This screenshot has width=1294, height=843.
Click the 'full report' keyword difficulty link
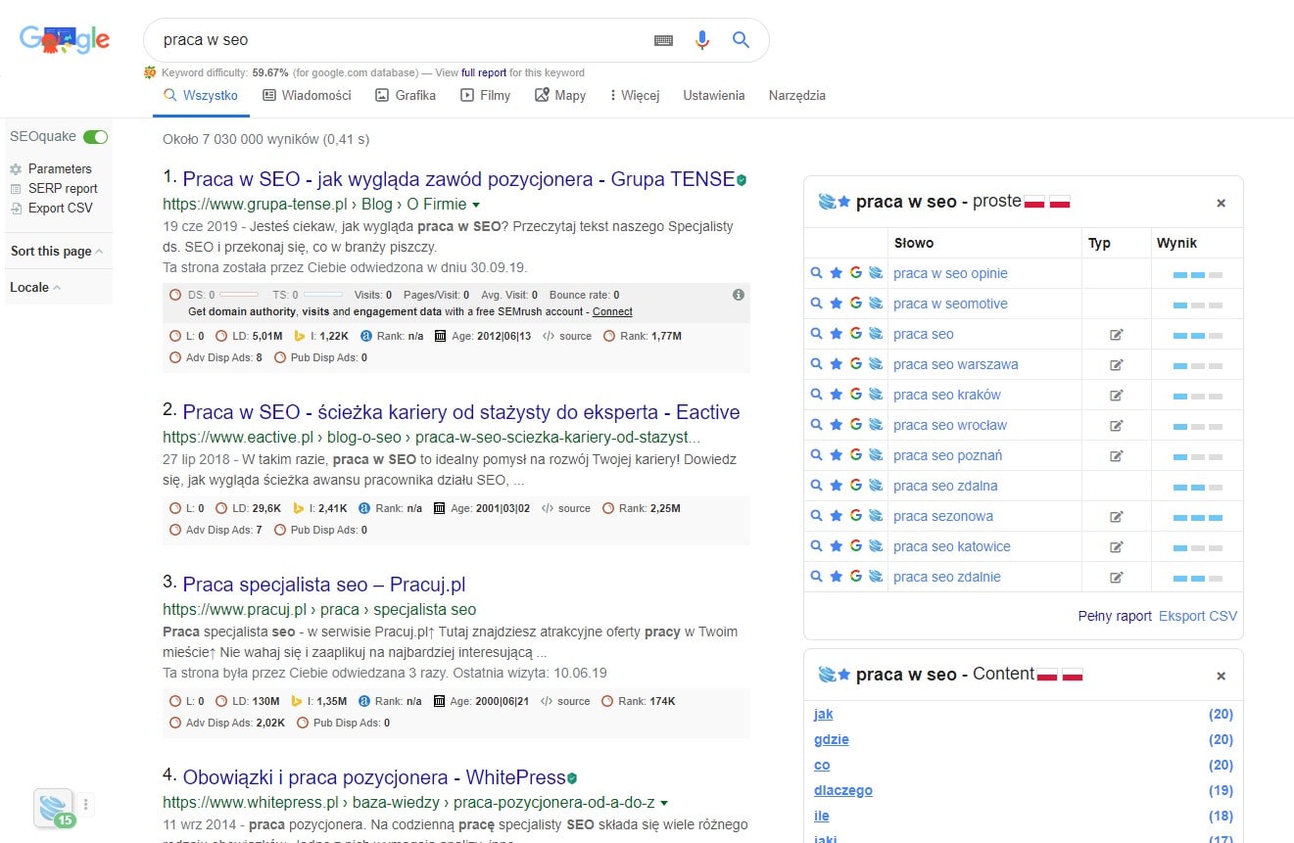click(x=484, y=72)
